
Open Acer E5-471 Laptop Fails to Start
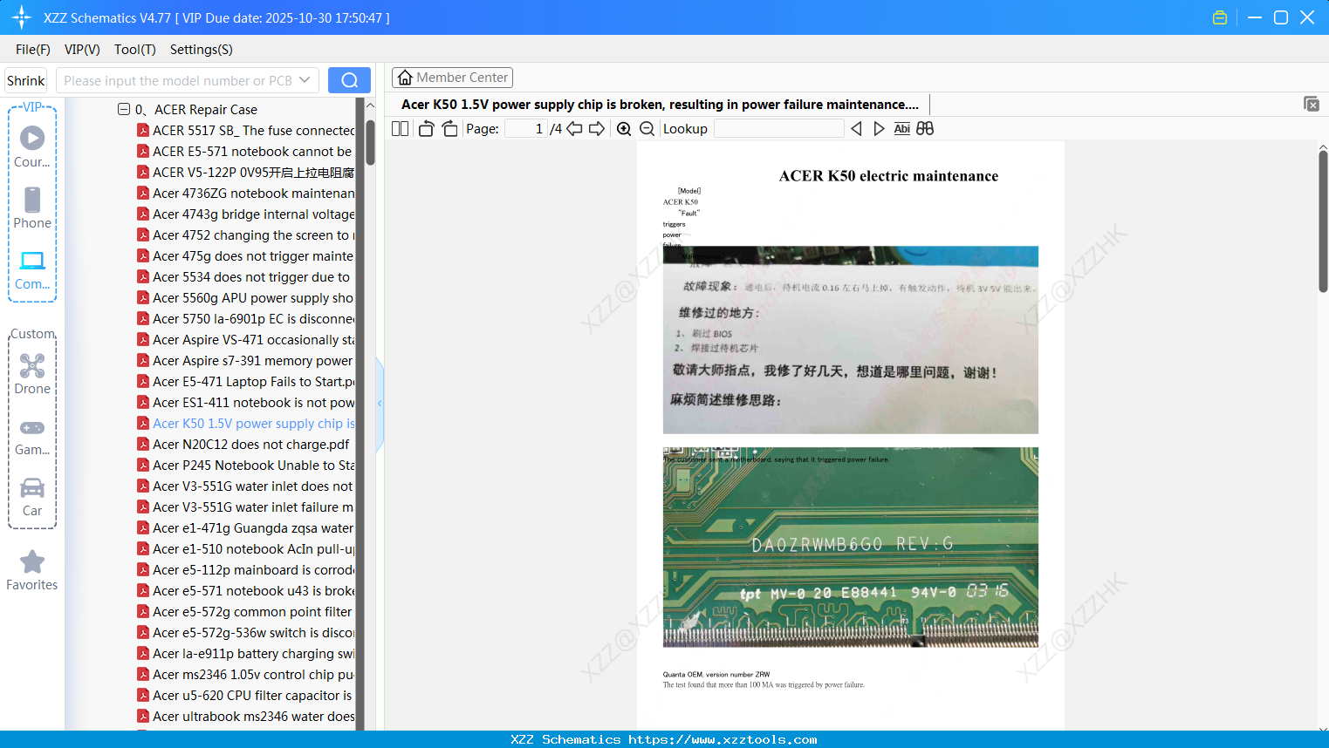click(x=253, y=381)
